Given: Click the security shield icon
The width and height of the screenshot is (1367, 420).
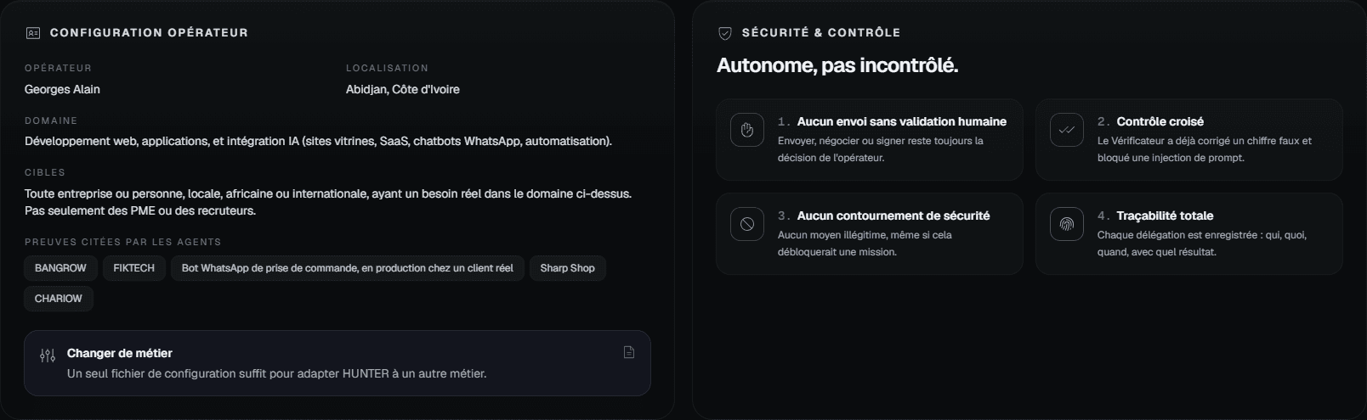Looking at the screenshot, I should pos(725,33).
